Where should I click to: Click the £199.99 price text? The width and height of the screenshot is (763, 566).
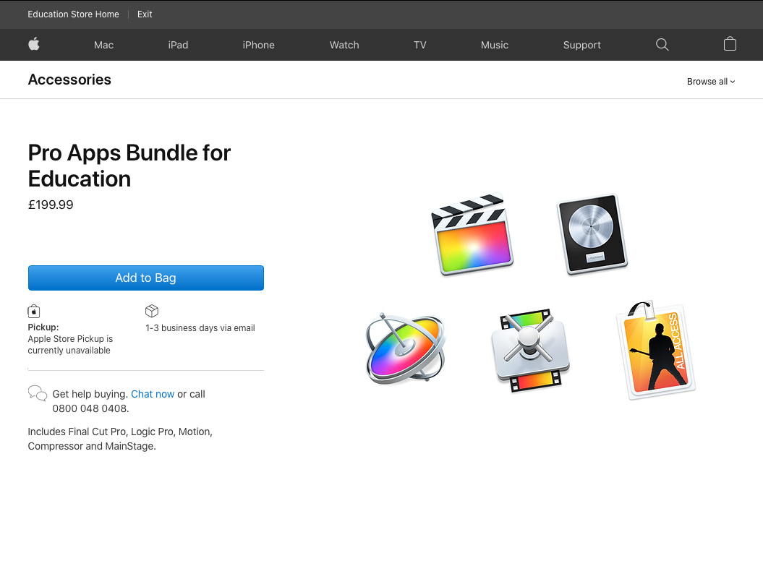51,205
